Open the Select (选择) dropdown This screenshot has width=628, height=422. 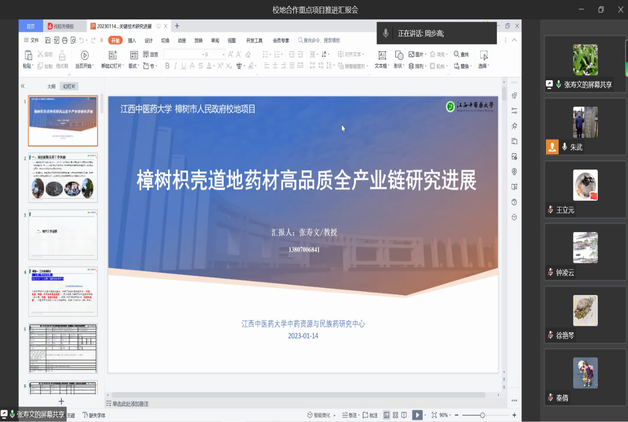[484, 66]
